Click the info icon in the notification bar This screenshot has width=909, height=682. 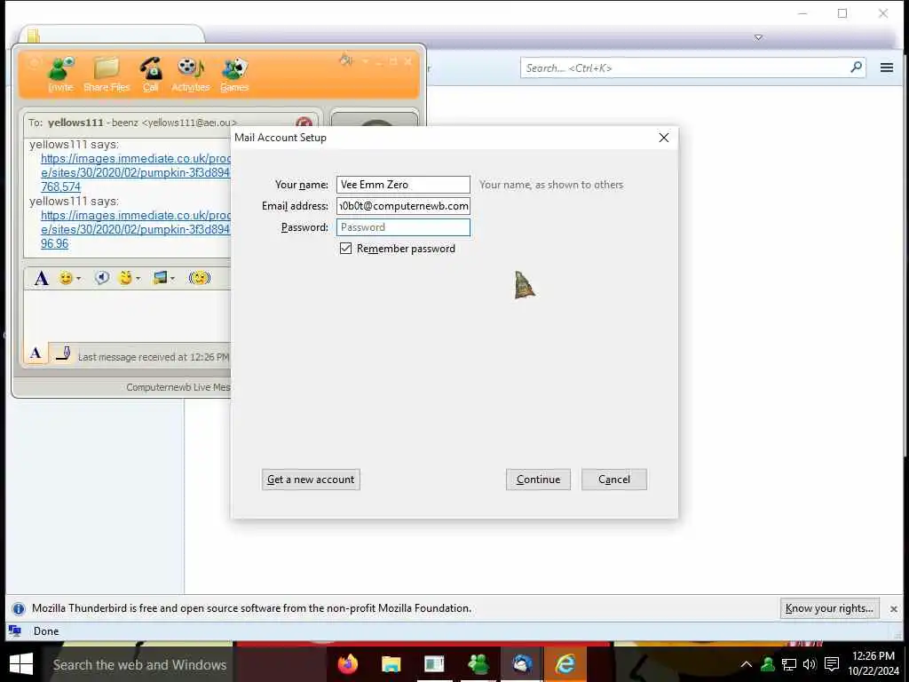tap(19, 609)
